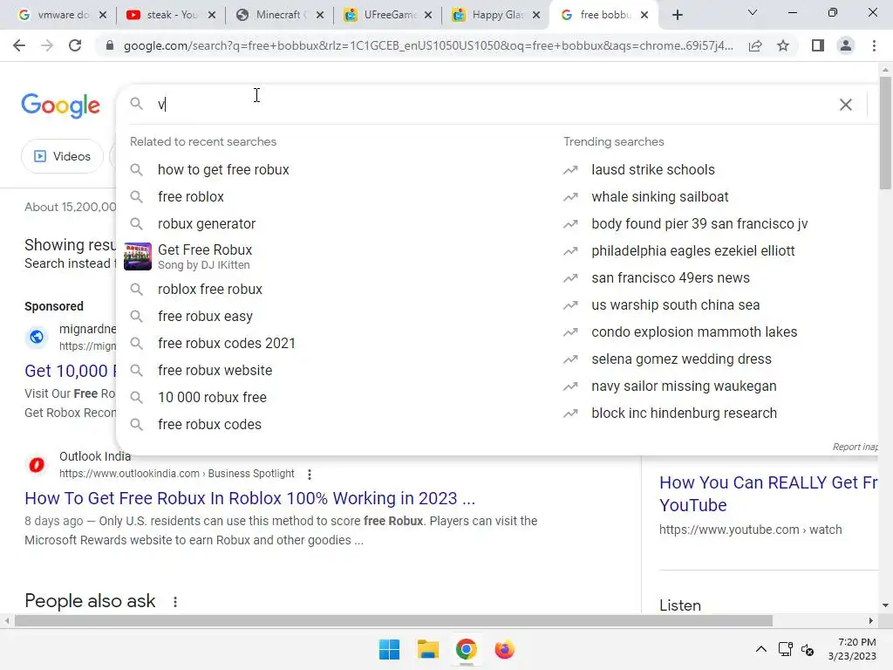Open File Explorer from the taskbar
The height and width of the screenshot is (670, 893).
(x=427, y=649)
